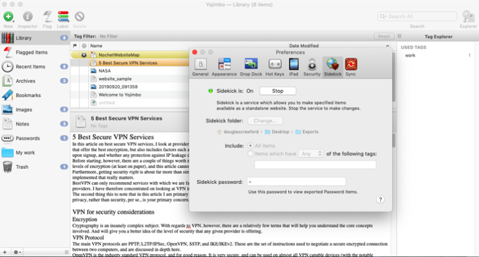Select the Passwords collection
The width and height of the screenshot is (479, 257).
coord(35,138)
